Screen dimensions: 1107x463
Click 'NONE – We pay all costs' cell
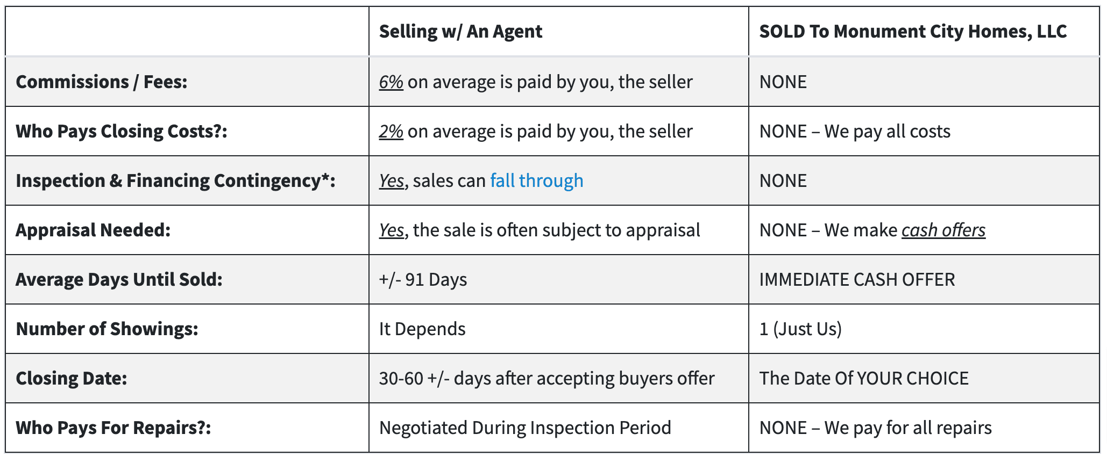[855, 132]
